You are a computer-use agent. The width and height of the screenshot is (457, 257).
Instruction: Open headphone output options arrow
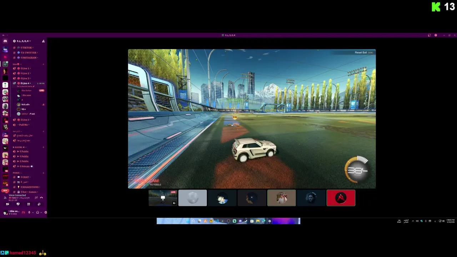tap(41, 212)
